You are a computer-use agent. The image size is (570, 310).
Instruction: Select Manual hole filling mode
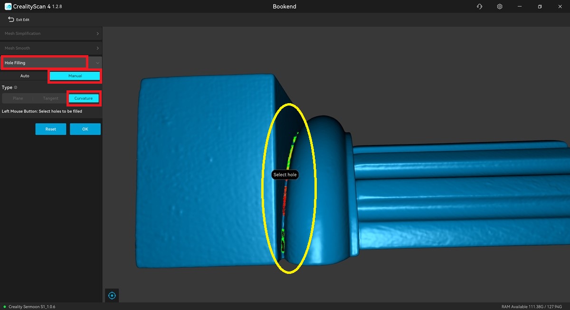75,76
